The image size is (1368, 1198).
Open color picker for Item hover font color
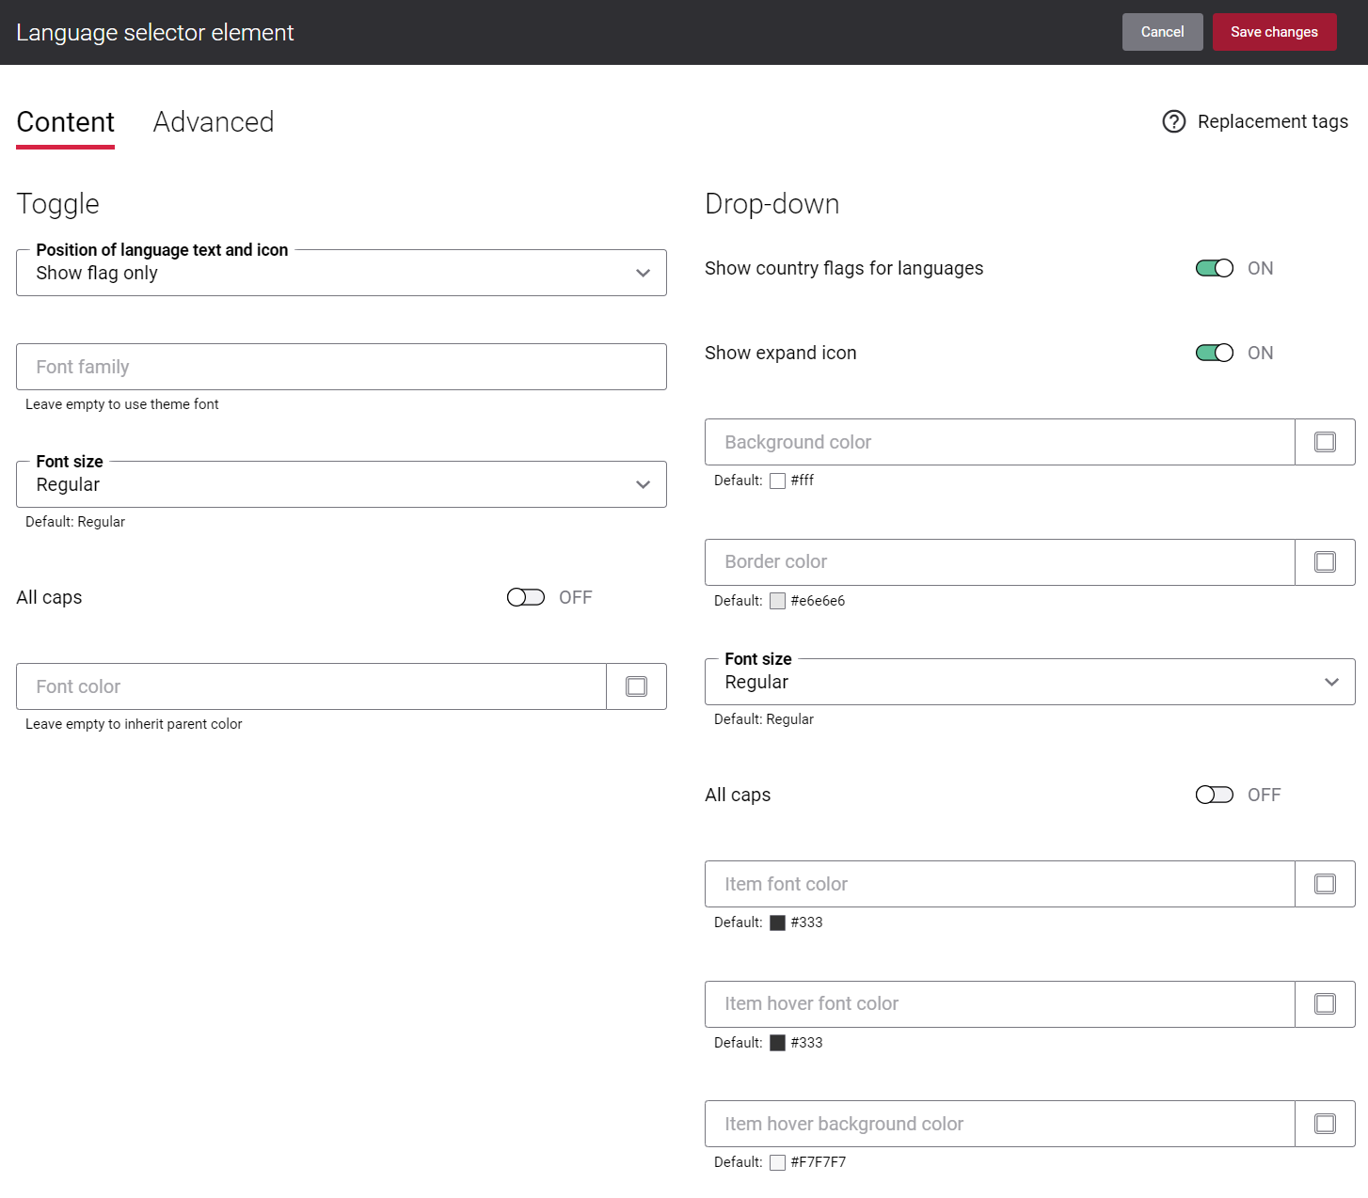(1325, 1003)
